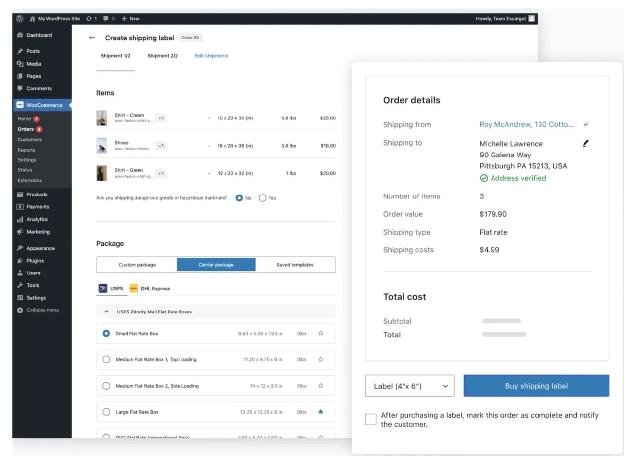Go to Customers submenu

tap(30, 140)
